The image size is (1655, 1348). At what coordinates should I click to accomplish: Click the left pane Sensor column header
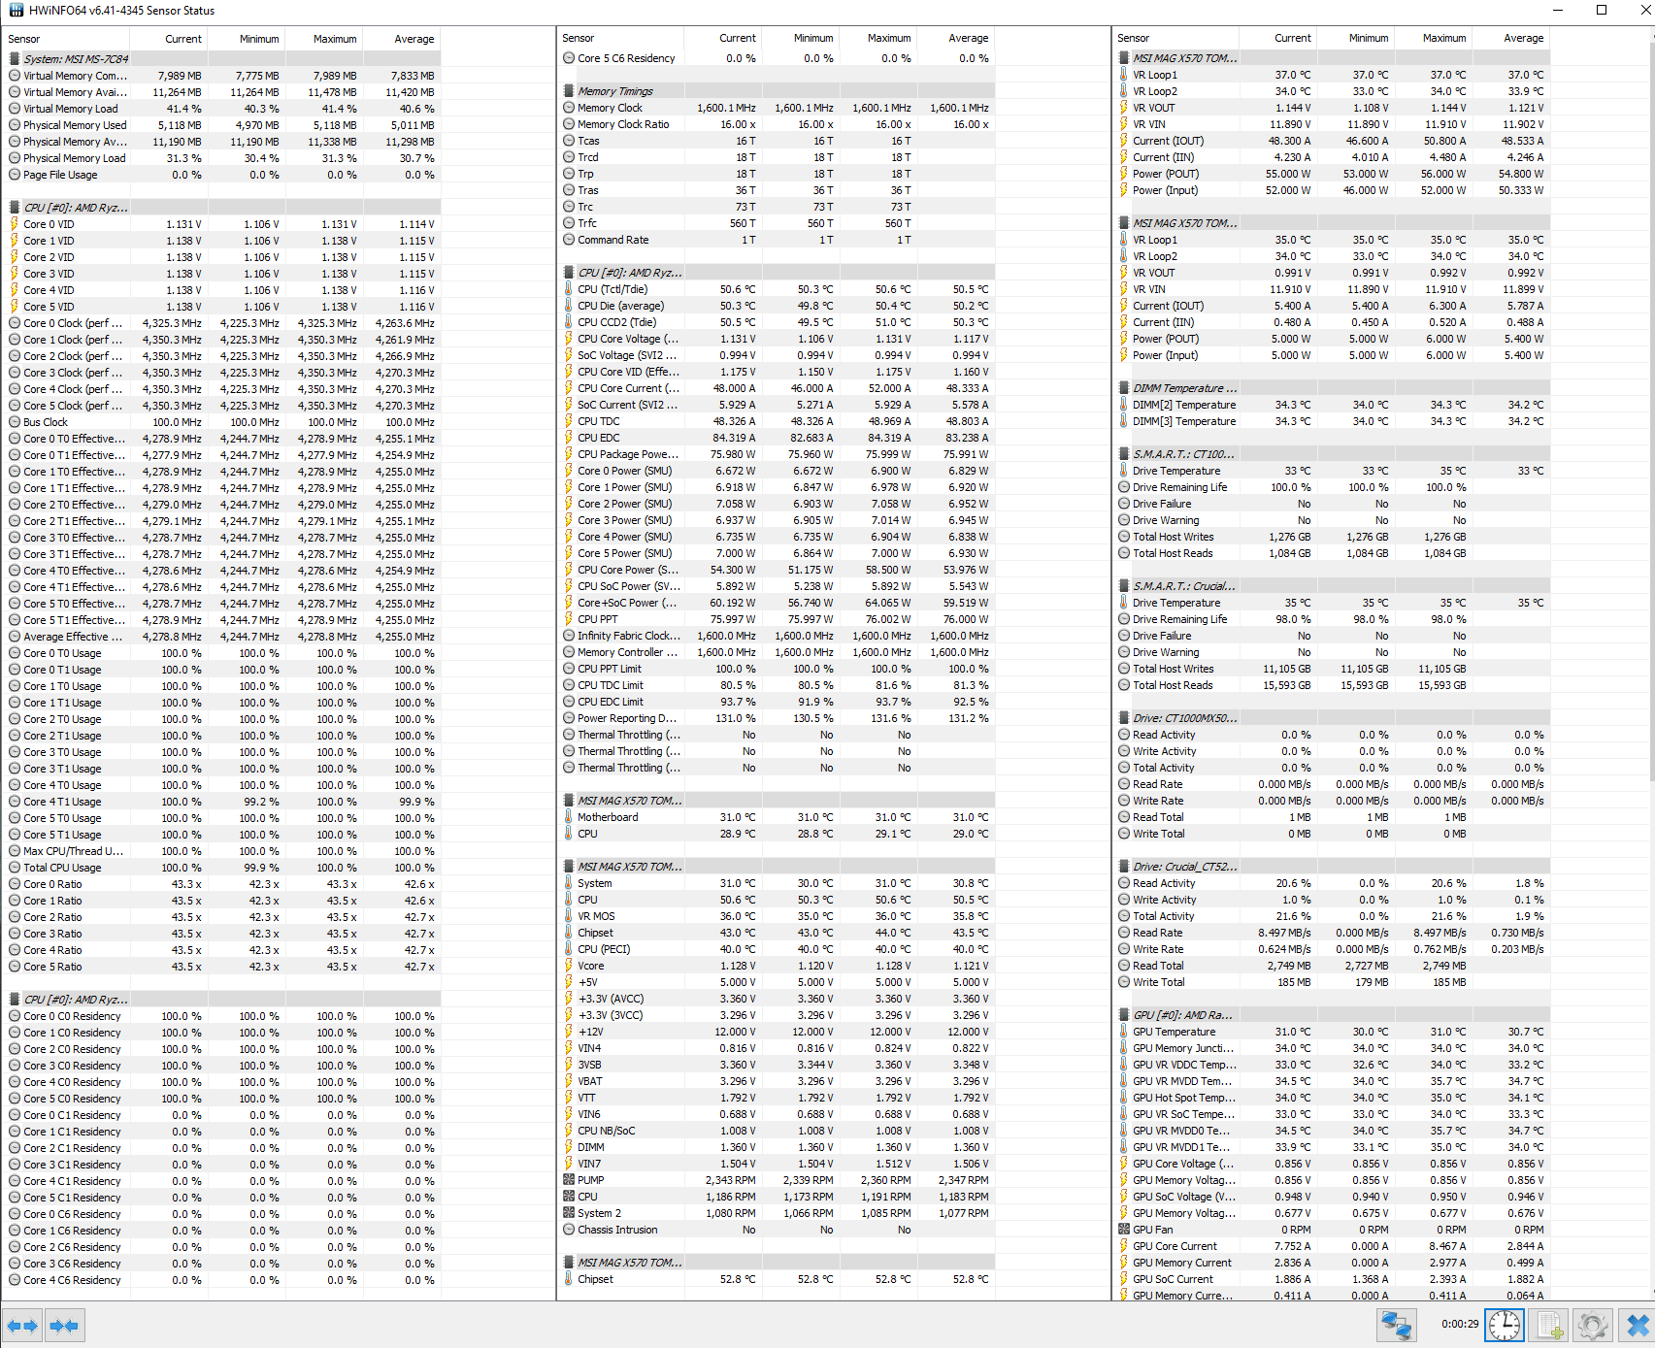coord(66,39)
